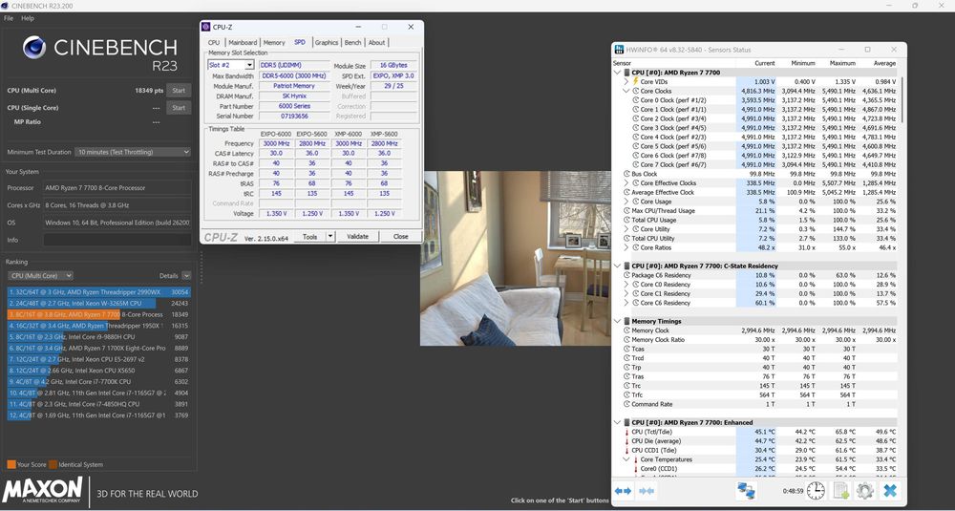Image resolution: width=955 pixels, height=511 pixels.
Task: Click the clock icon beside Command Rate
Action: 626,404
